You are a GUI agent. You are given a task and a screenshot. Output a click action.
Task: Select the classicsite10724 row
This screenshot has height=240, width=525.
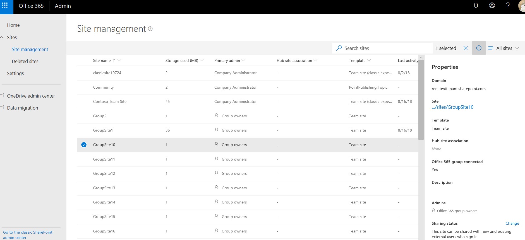pos(248,73)
